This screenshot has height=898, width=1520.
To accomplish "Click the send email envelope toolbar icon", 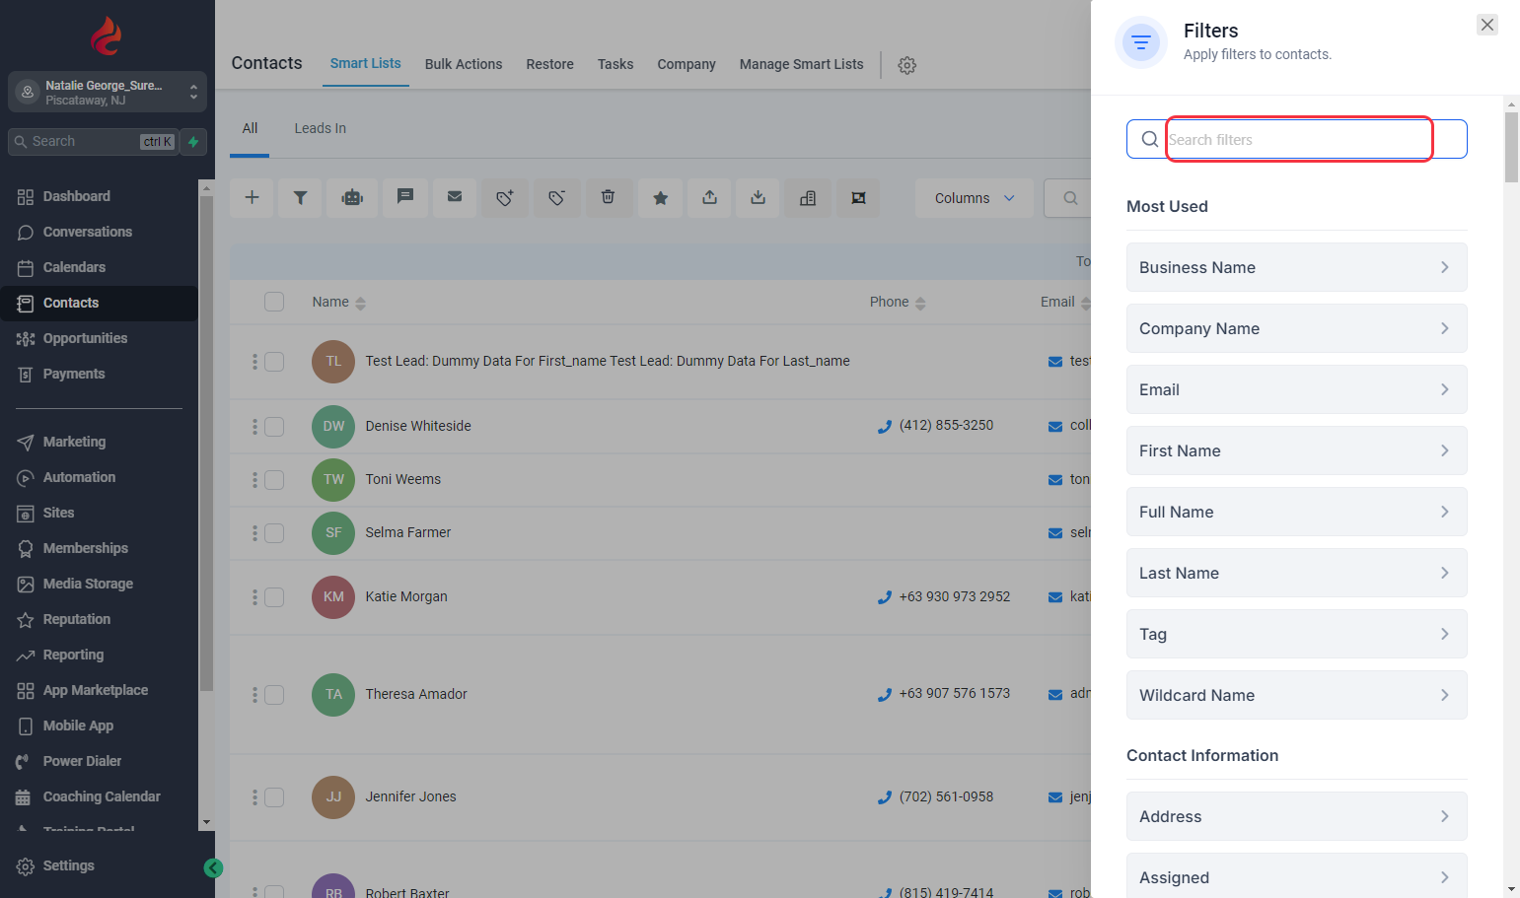I will (455, 198).
